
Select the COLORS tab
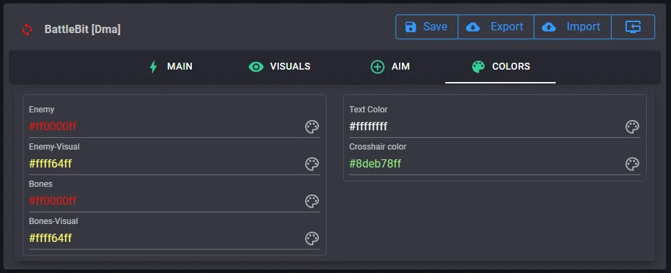pyautogui.click(x=500, y=67)
